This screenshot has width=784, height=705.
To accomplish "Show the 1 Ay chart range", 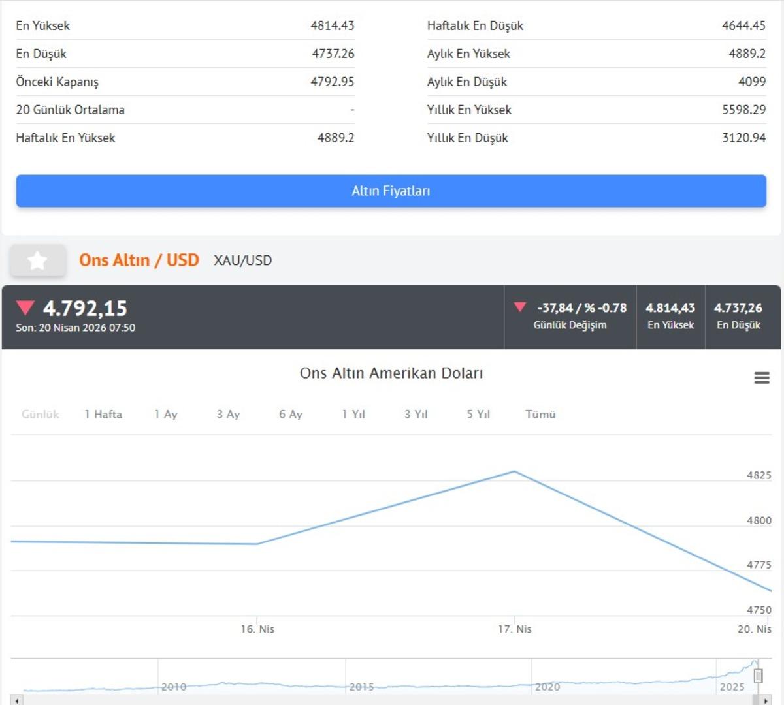I will coord(166,415).
